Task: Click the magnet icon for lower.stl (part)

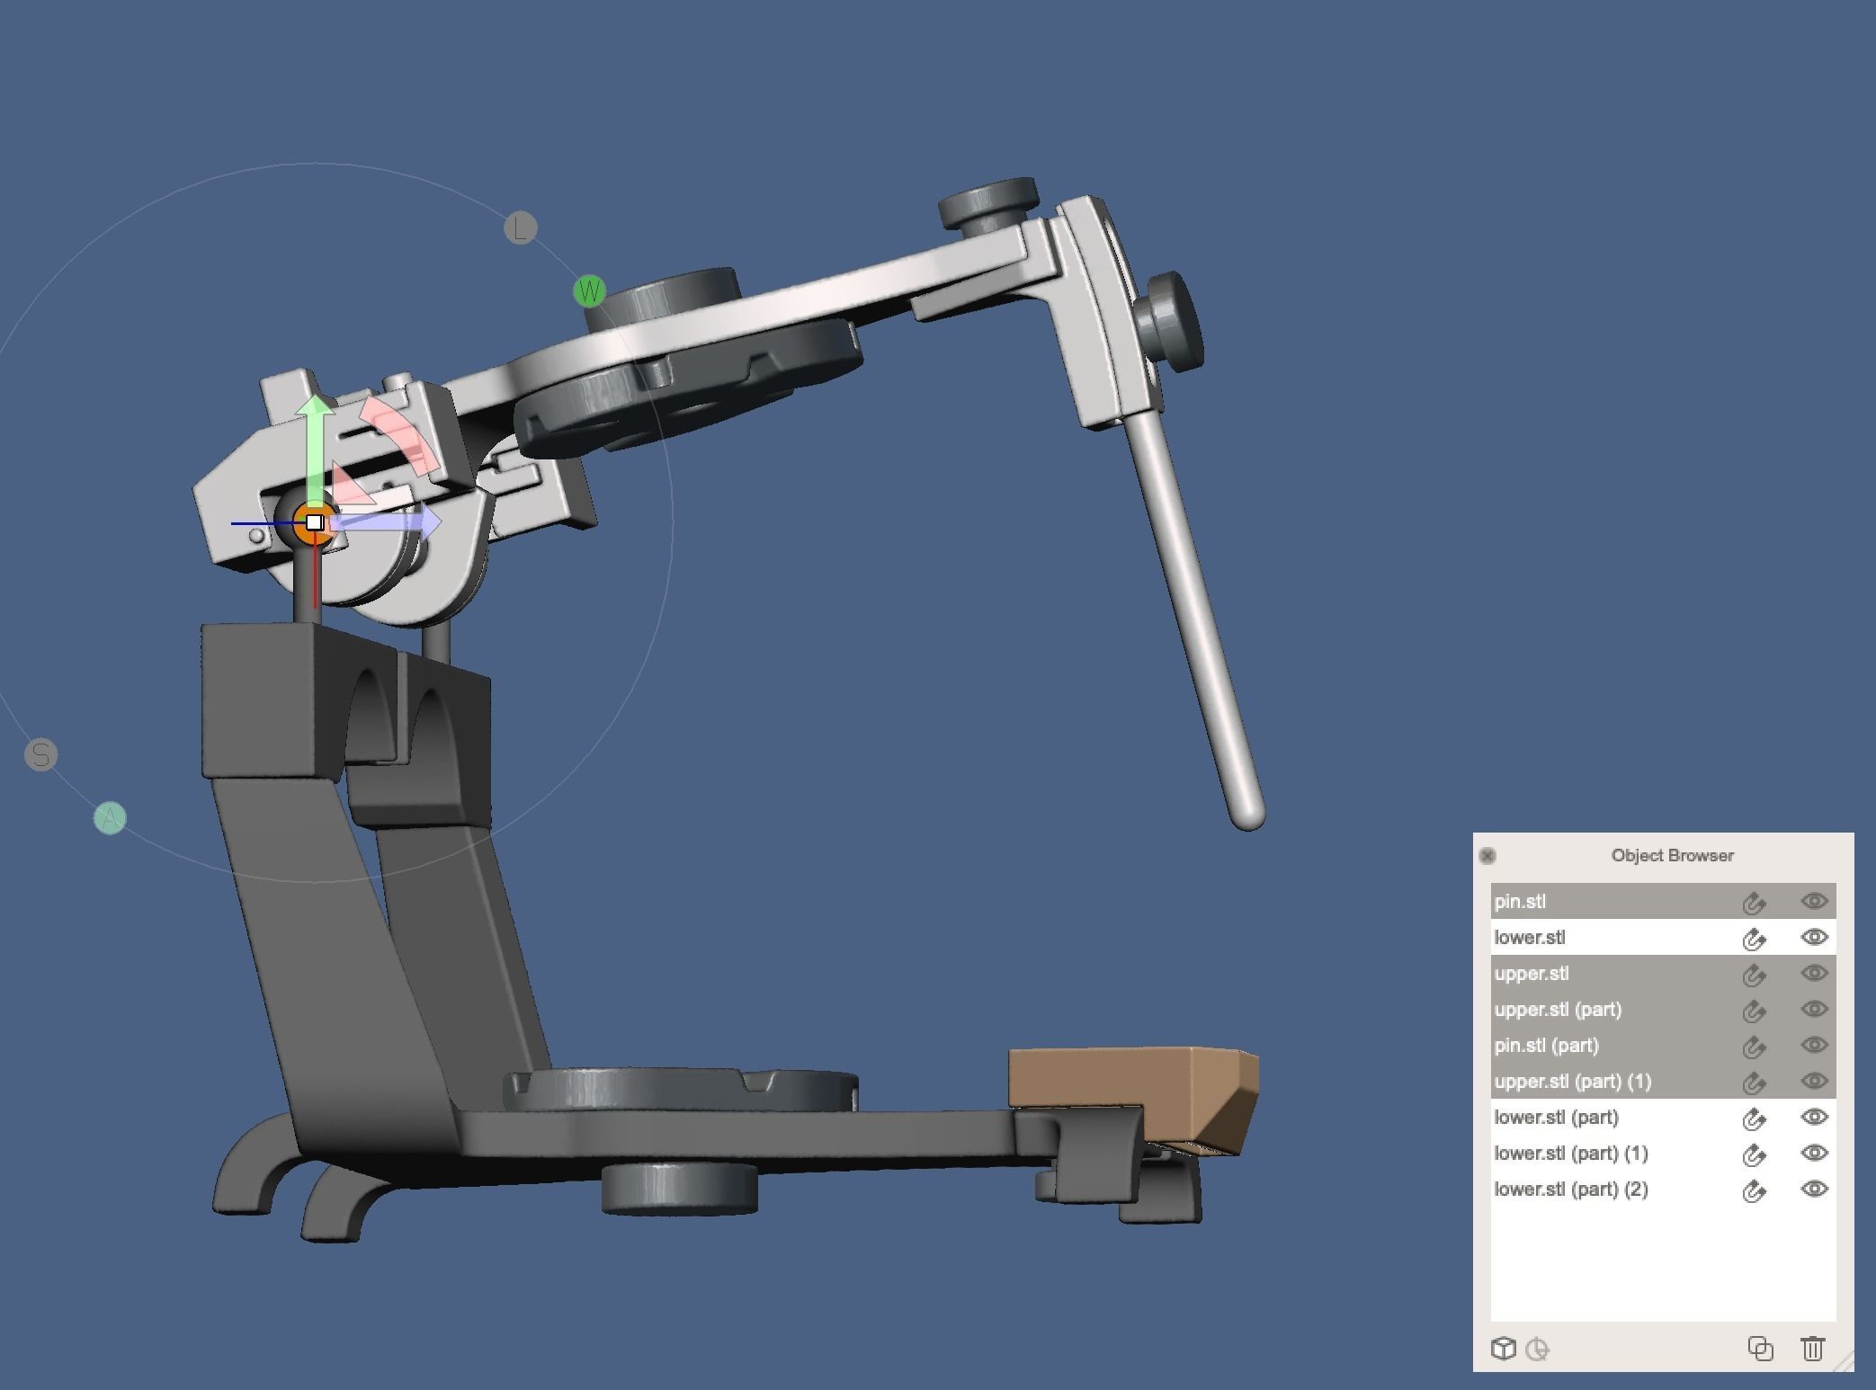Action: point(1754,1118)
